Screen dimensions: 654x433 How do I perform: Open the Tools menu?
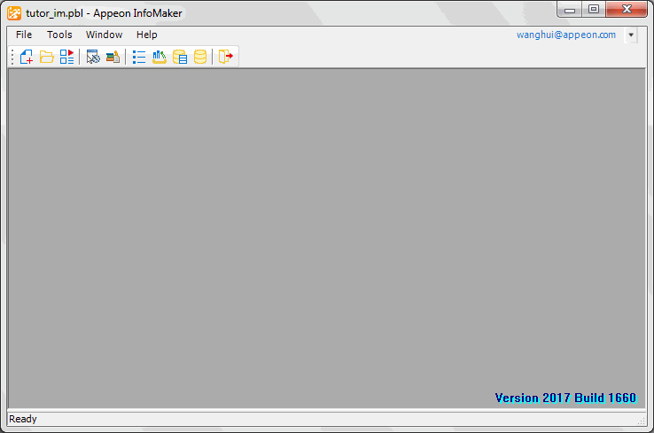59,35
